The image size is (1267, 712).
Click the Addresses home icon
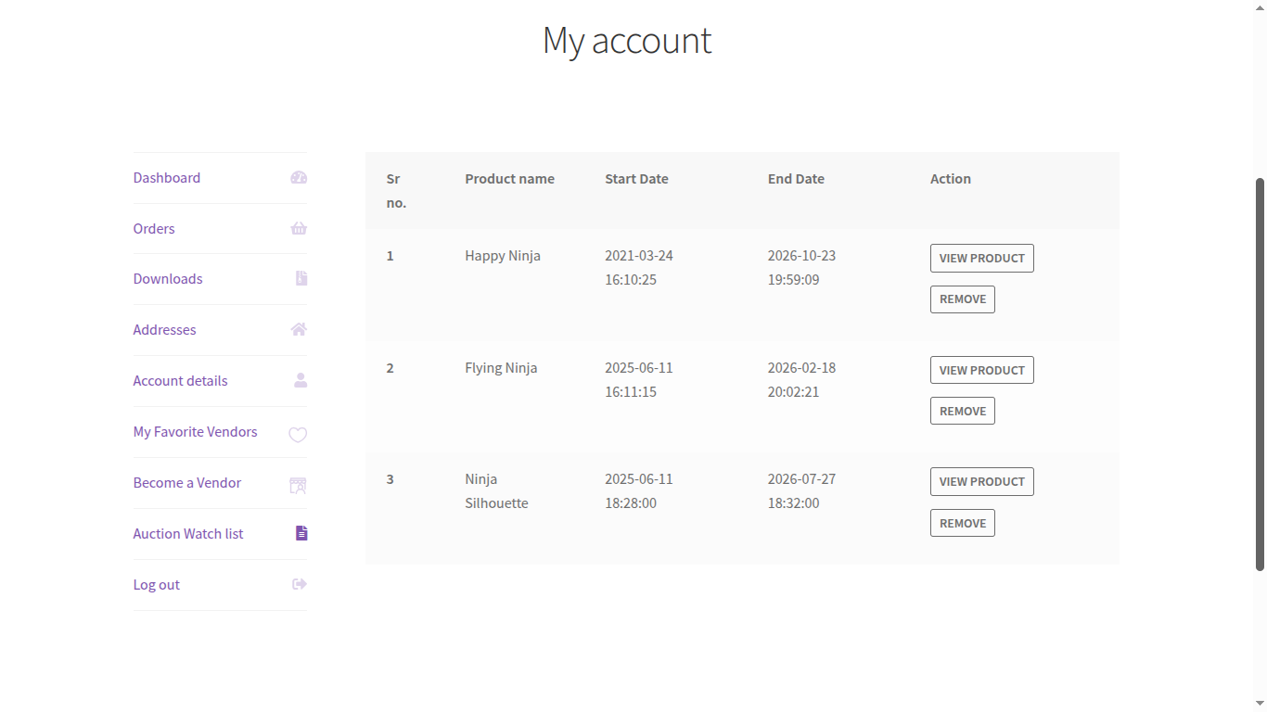point(299,330)
